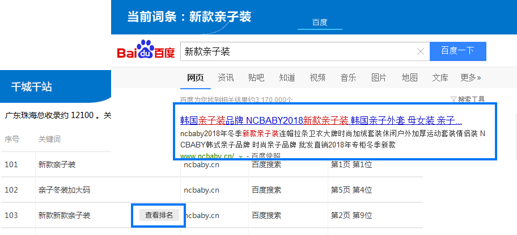
Task: Click row number 103
Action: click(11, 216)
